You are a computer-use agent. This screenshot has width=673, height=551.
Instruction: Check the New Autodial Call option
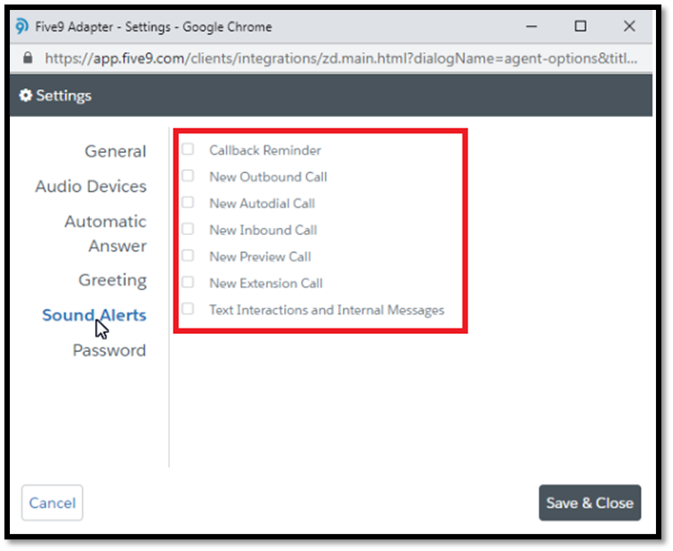(x=187, y=203)
